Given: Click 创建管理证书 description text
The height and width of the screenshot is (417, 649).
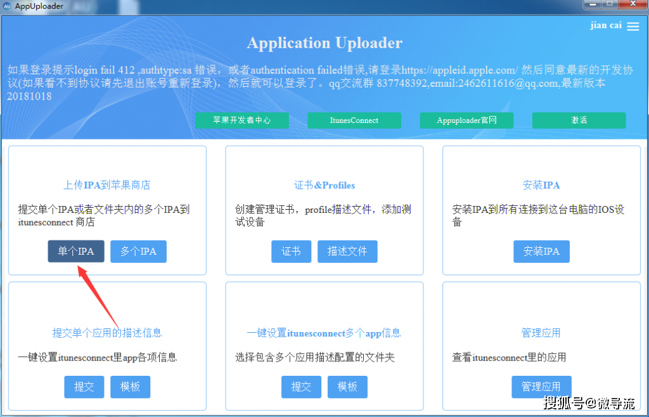Looking at the screenshot, I should pyautogui.click(x=323, y=215).
